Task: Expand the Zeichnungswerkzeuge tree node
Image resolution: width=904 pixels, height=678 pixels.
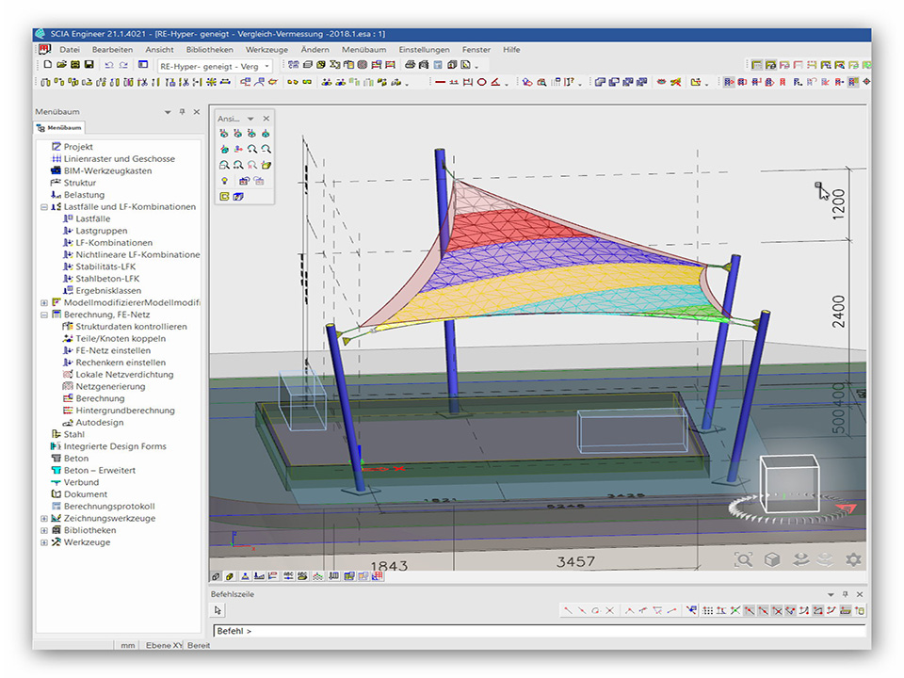Action: pos(44,519)
